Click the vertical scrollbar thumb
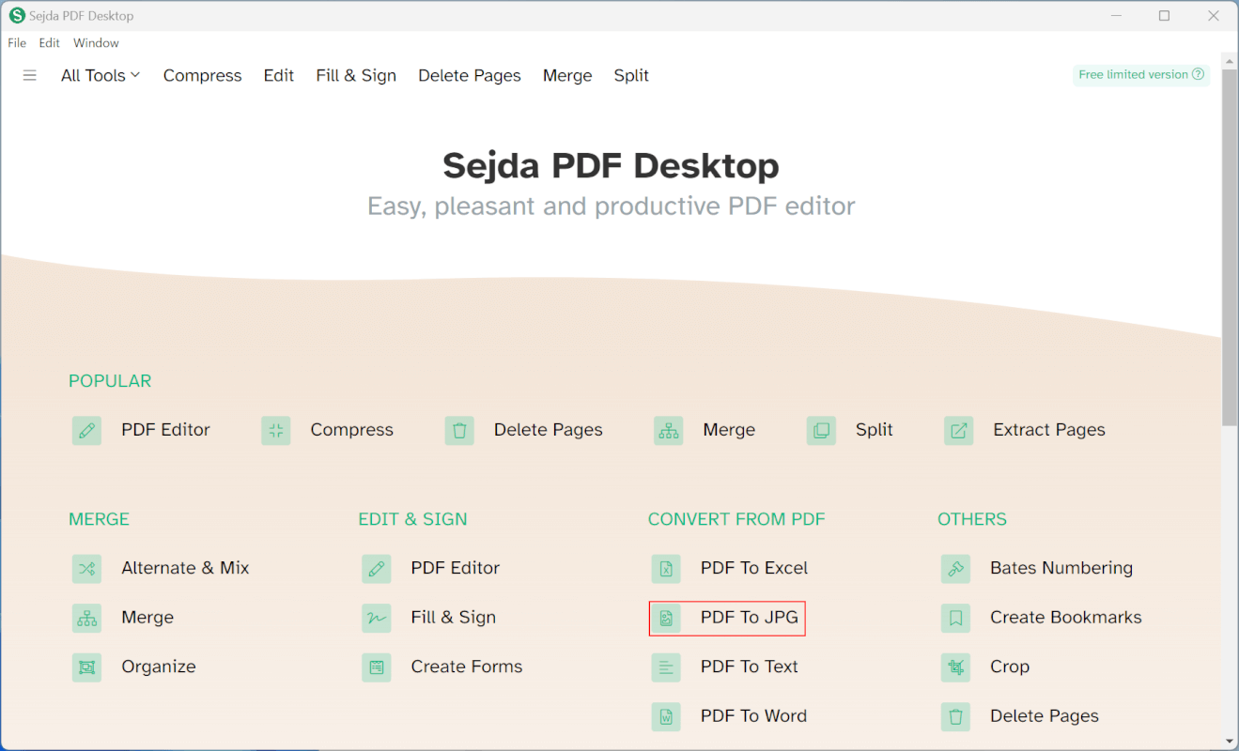 coord(1230,247)
